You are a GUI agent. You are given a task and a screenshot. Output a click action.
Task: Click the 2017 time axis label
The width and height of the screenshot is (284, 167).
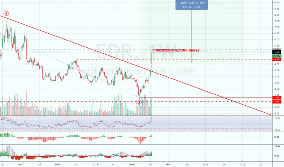(x=21, y=165)
